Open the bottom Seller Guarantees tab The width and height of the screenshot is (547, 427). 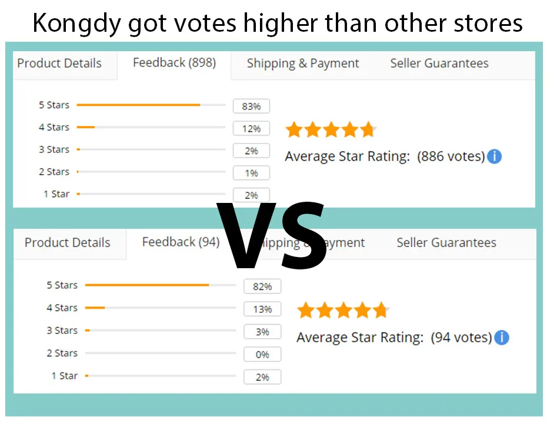[446, 243]
